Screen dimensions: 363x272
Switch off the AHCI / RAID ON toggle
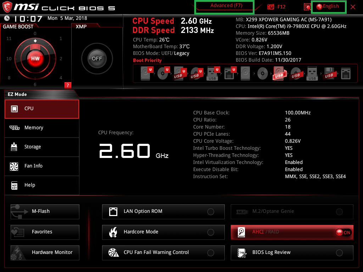tap(343, 232)
